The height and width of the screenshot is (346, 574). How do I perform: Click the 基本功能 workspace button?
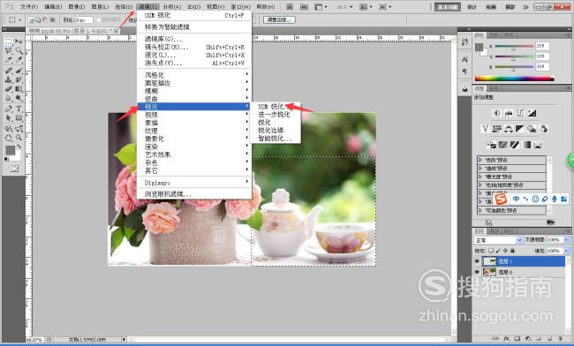pyautogui.click(x=448, y=7)
